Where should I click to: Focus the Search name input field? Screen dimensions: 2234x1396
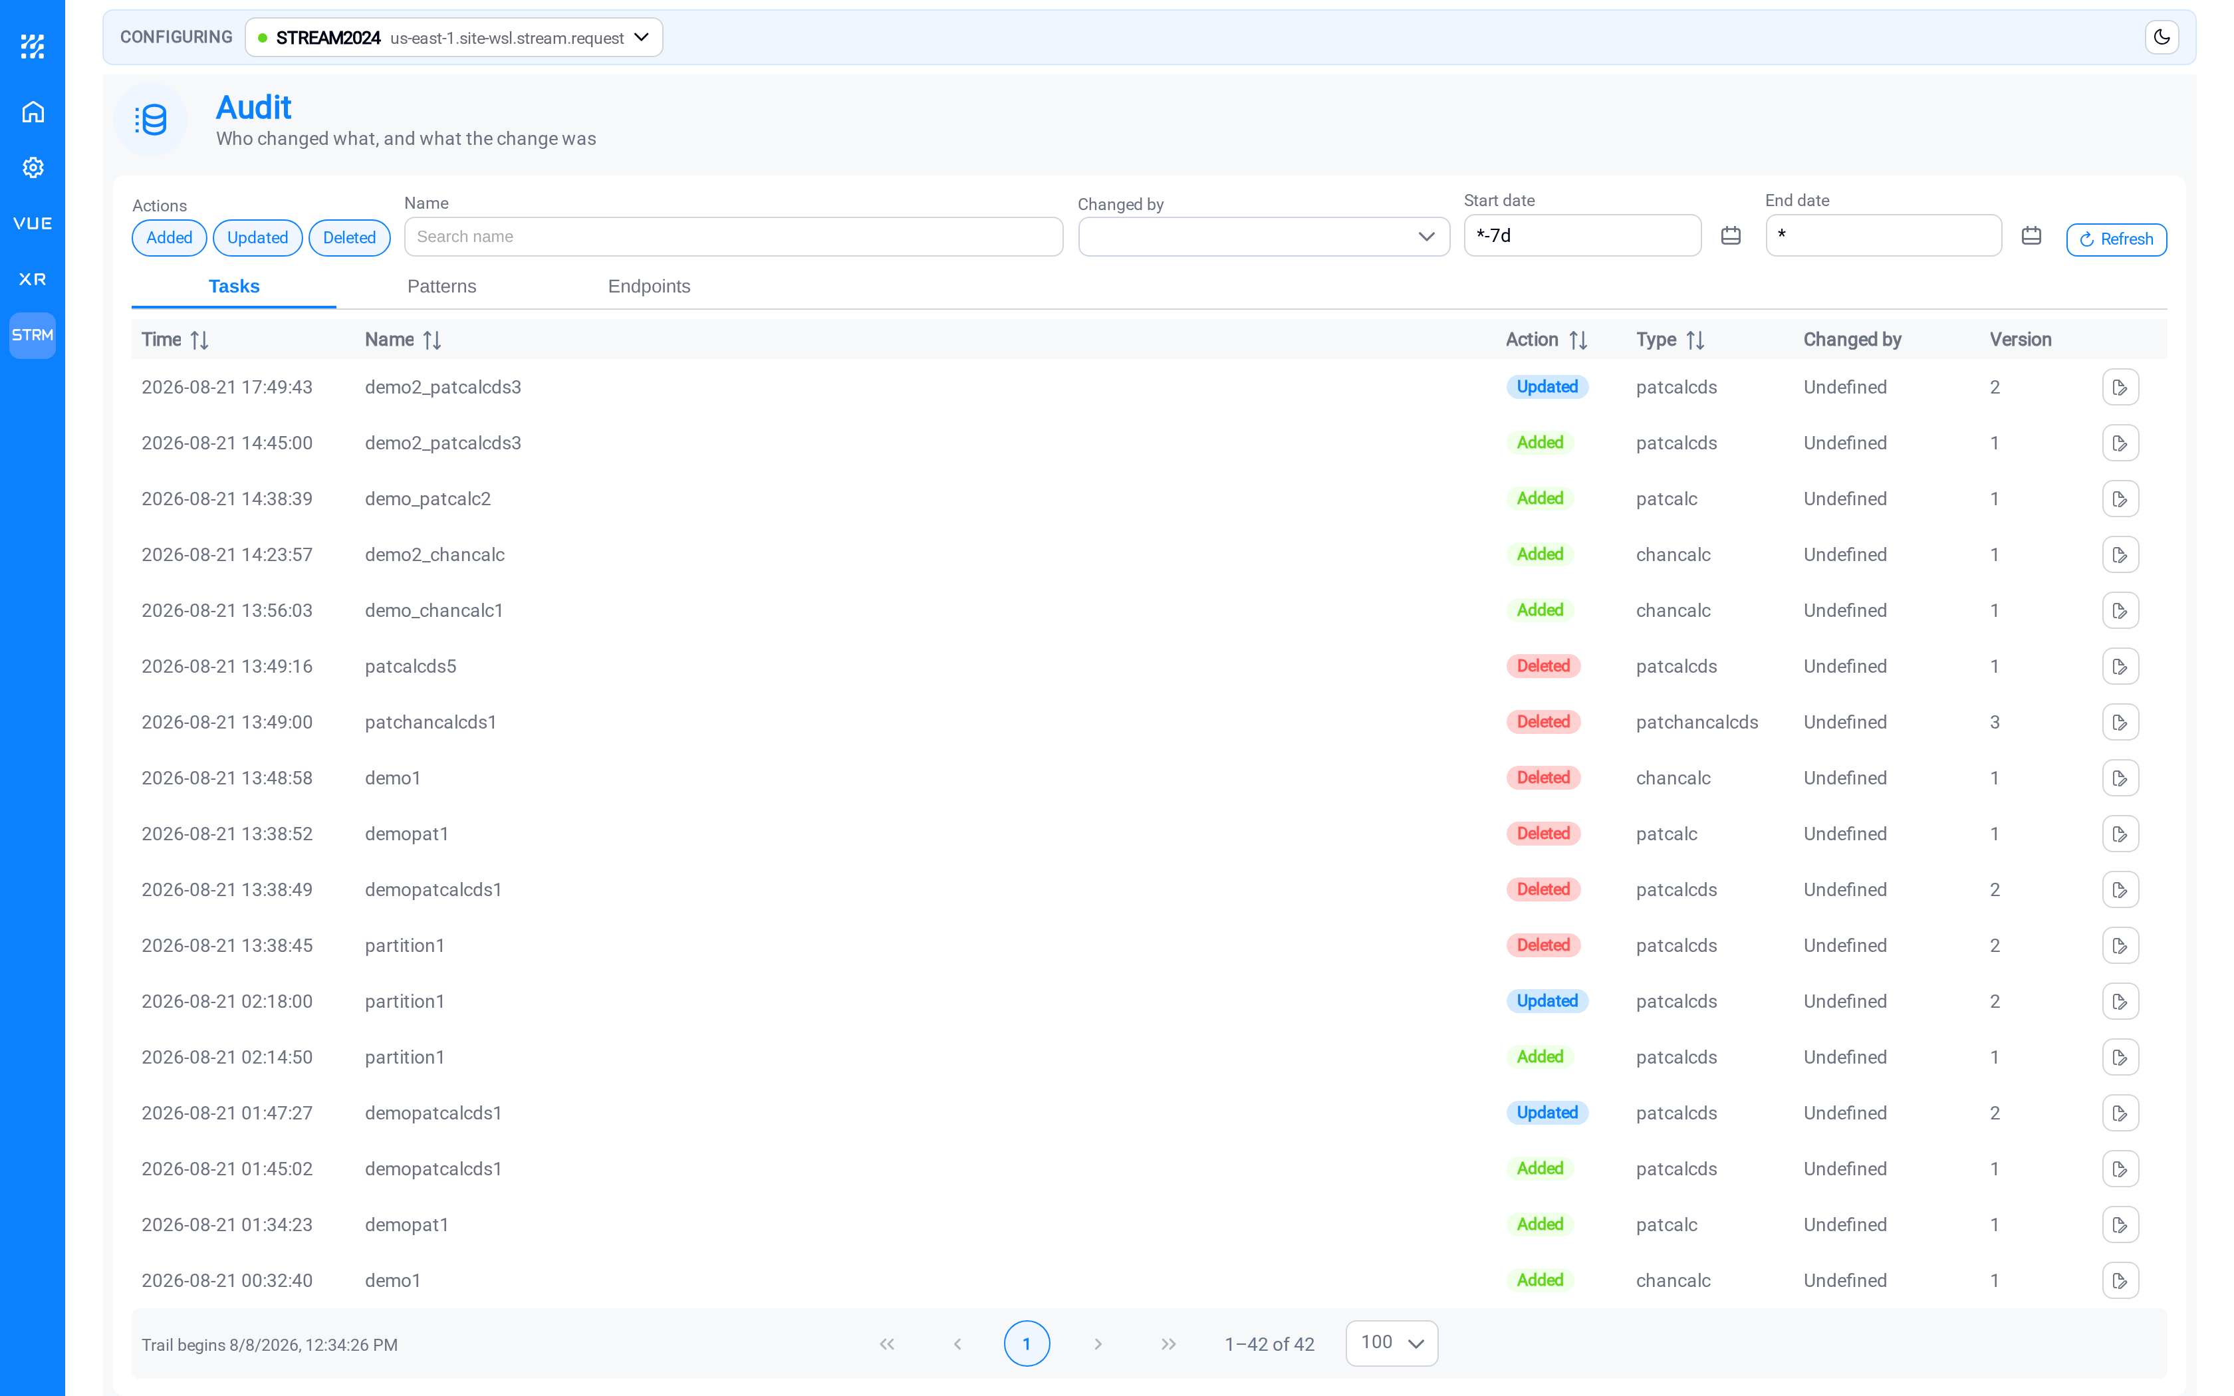(733, 237)
